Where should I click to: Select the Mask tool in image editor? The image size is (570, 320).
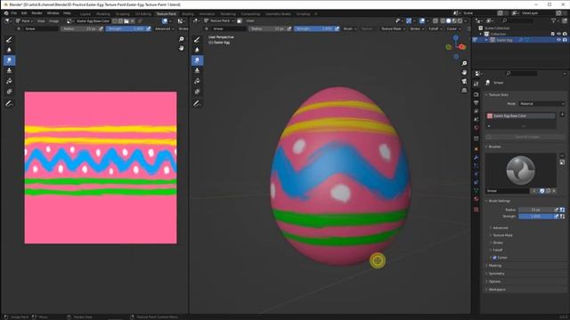pos(9,92)
